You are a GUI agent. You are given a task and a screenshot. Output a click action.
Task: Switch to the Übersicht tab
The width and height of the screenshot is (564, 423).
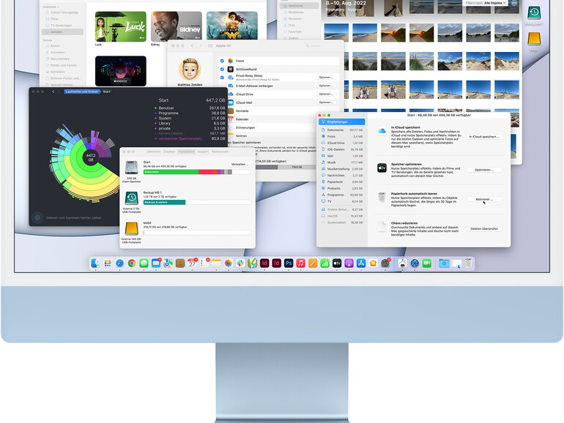(x=154, y=151)
